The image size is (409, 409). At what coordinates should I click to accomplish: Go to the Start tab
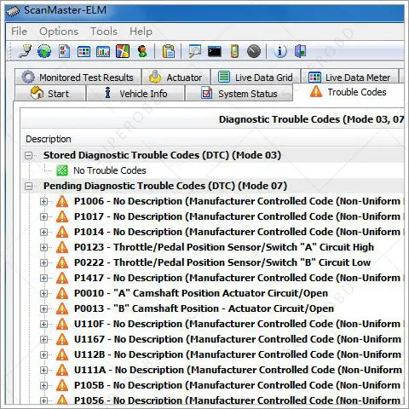[x=50, y=93]
